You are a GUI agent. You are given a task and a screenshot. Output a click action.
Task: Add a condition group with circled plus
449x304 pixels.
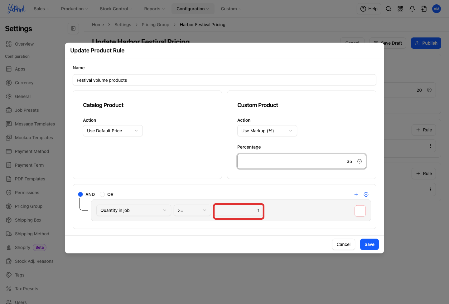(366, 194)
